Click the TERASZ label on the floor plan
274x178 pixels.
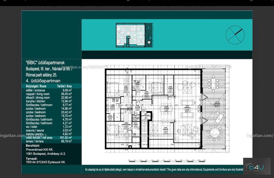coord(217,104)
